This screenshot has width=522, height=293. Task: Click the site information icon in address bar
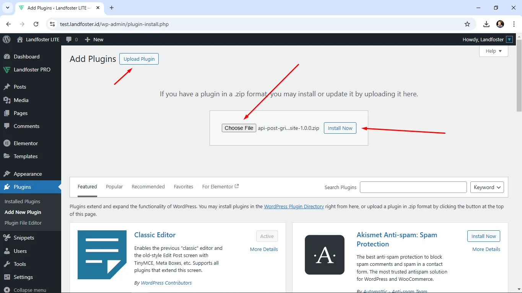tap(53, 24)
